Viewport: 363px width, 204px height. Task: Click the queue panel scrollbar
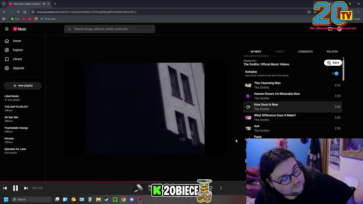(x=343, y=69)
